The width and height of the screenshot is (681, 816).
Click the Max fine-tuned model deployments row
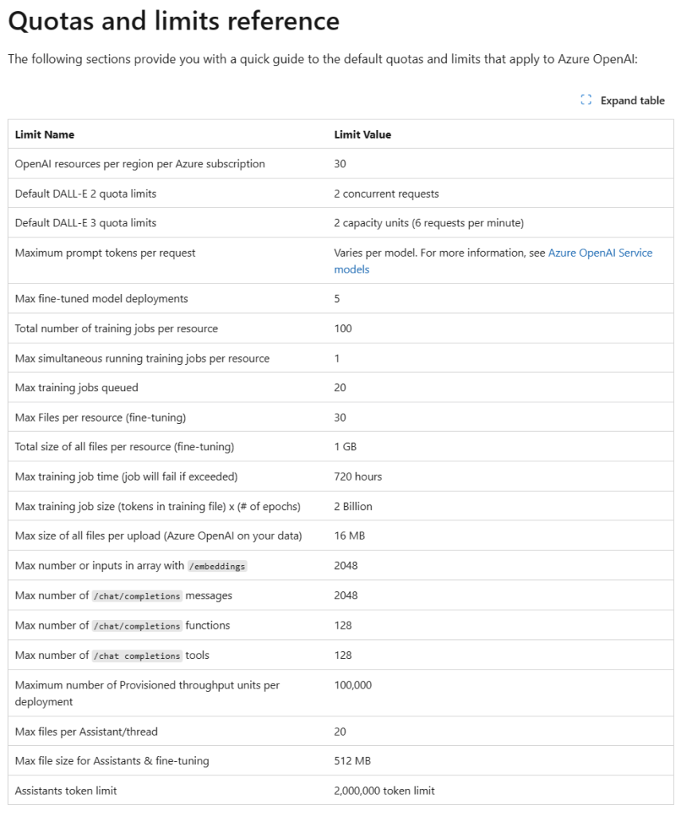101,299
